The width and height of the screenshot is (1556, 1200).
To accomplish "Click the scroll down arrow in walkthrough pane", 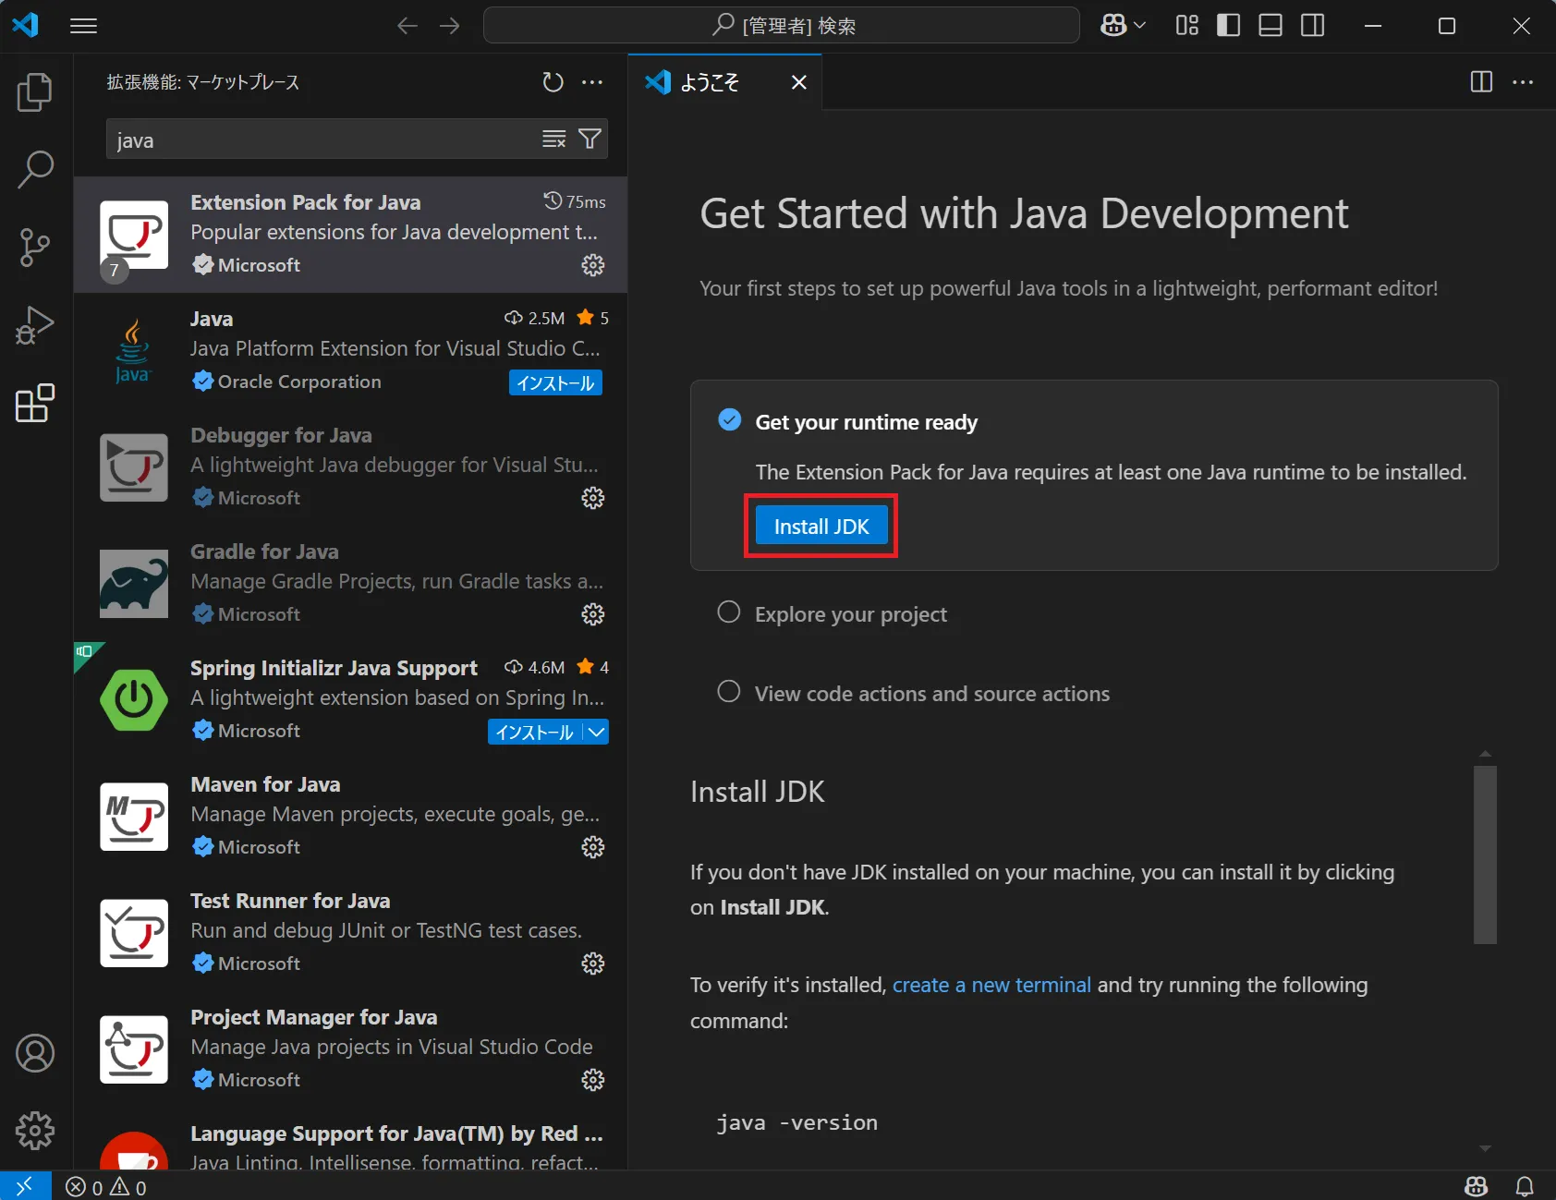I will point(1485,1148).
